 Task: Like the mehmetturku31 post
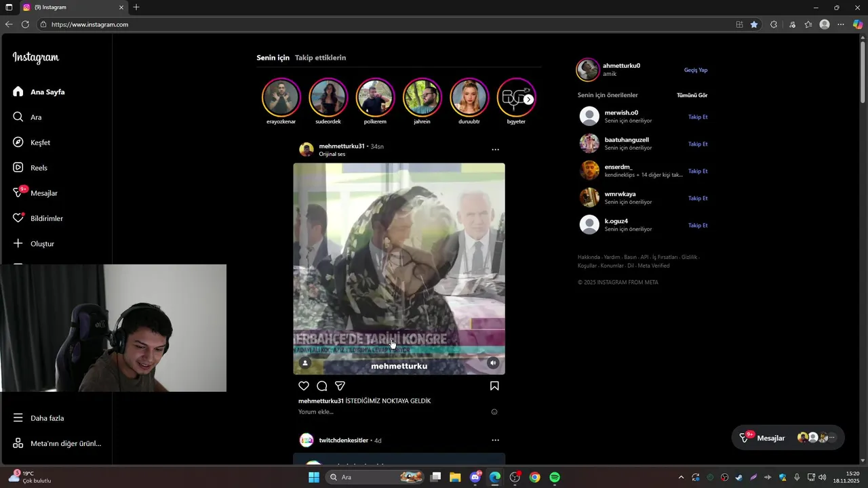pos(304,386)
